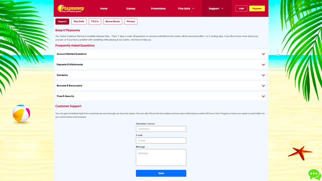The height and width of the screenshot is (181, 322).
Task: Click the Trust & Security chevron arrow
Action: (x=263, y=97)
